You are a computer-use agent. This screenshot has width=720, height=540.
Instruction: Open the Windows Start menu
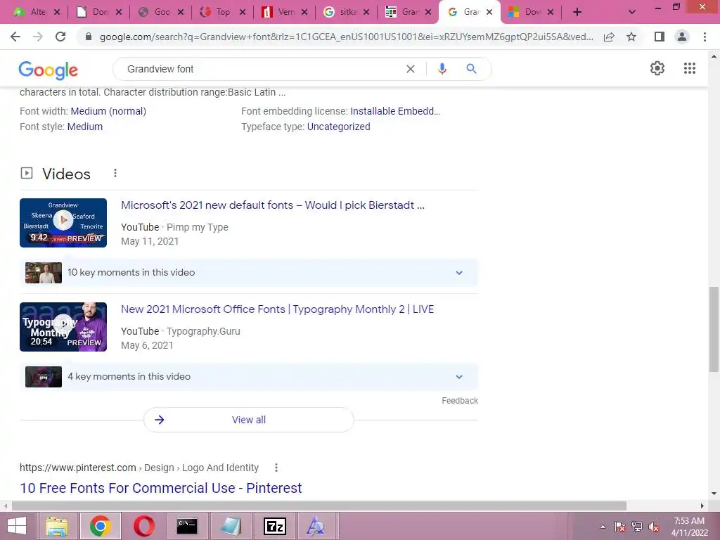(17, 526)
